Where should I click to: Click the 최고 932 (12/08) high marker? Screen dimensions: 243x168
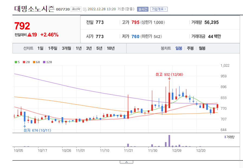click(x=169, y=75)
